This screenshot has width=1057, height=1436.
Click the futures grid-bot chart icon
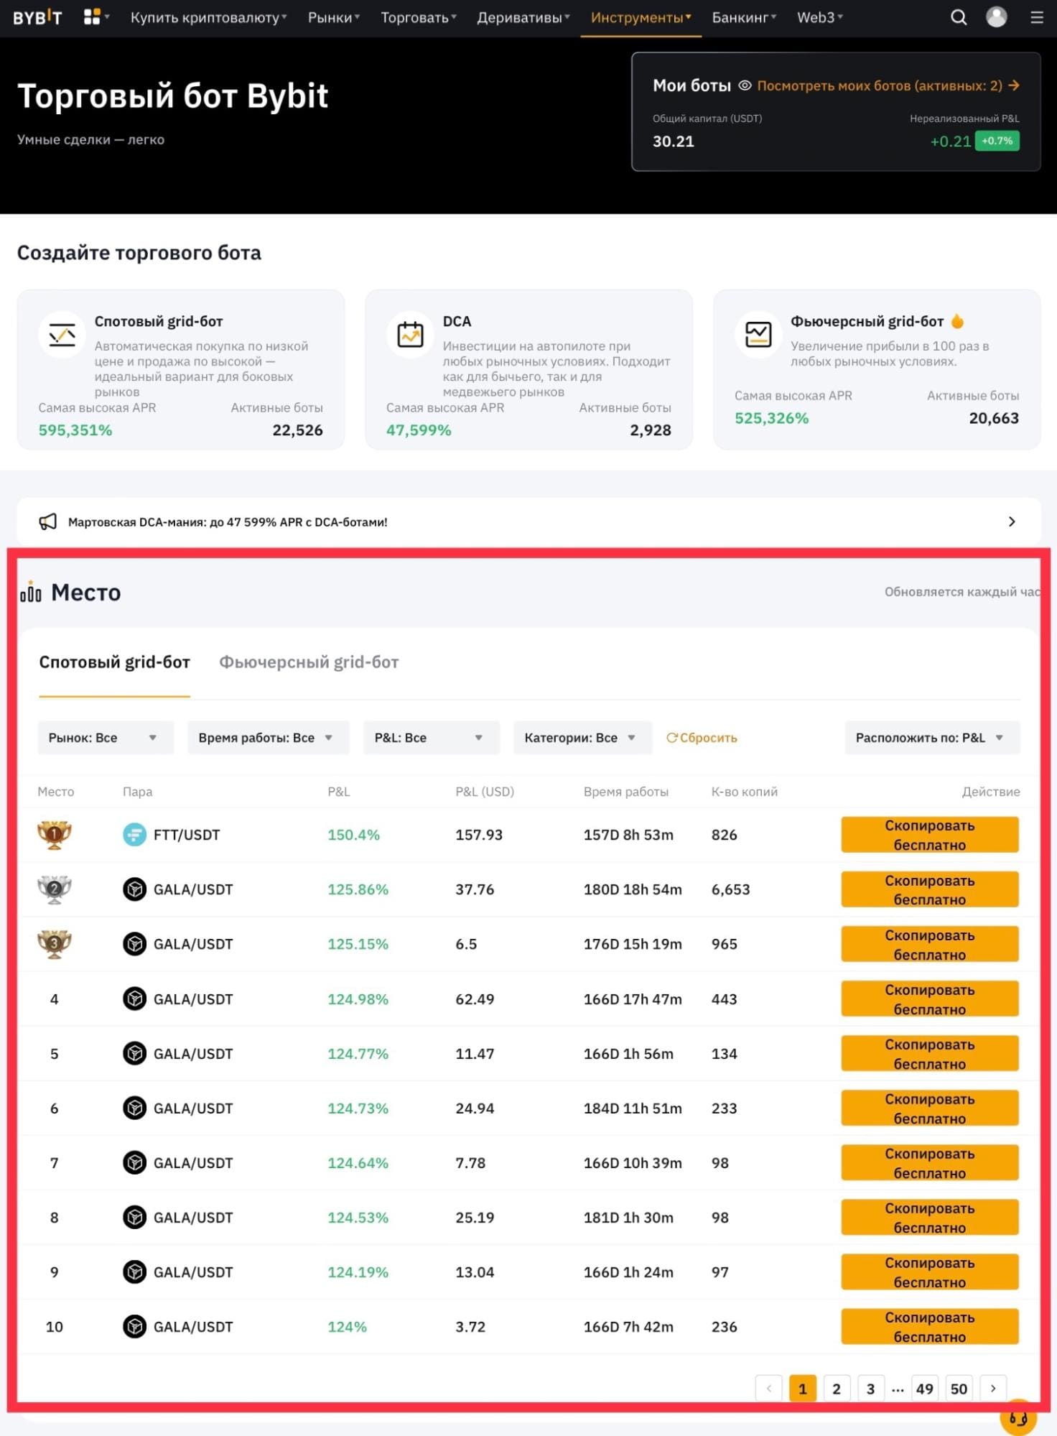coord(758,334)
